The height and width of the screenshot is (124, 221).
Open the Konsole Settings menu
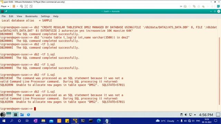point(45,16)
